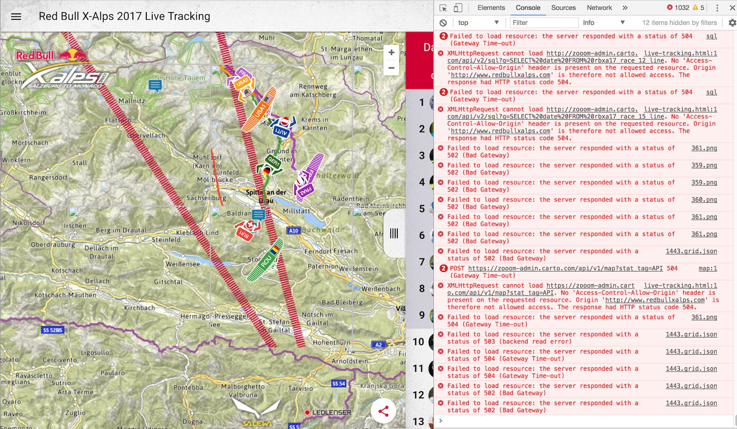Select the SUI athlete marker

(x=247, y=230)
